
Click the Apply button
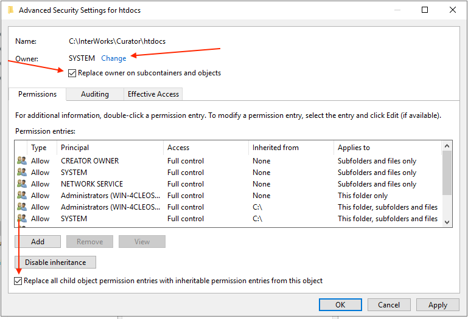coord(438,304)
